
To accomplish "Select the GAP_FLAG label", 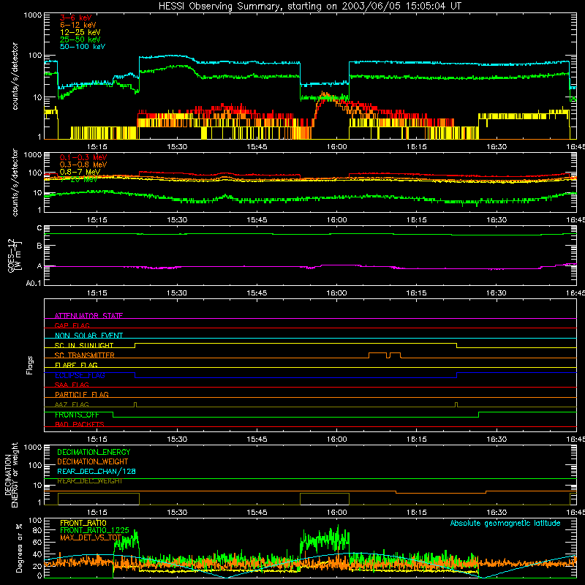I will [72, 325].
